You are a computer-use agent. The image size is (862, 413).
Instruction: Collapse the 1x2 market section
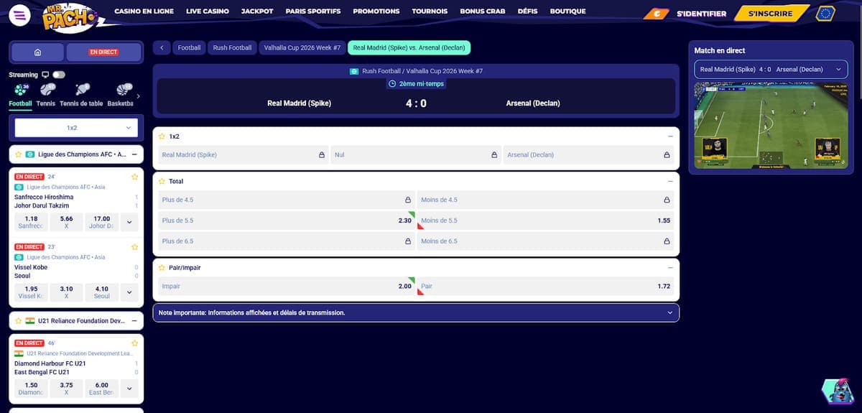(x=670, y=136)
